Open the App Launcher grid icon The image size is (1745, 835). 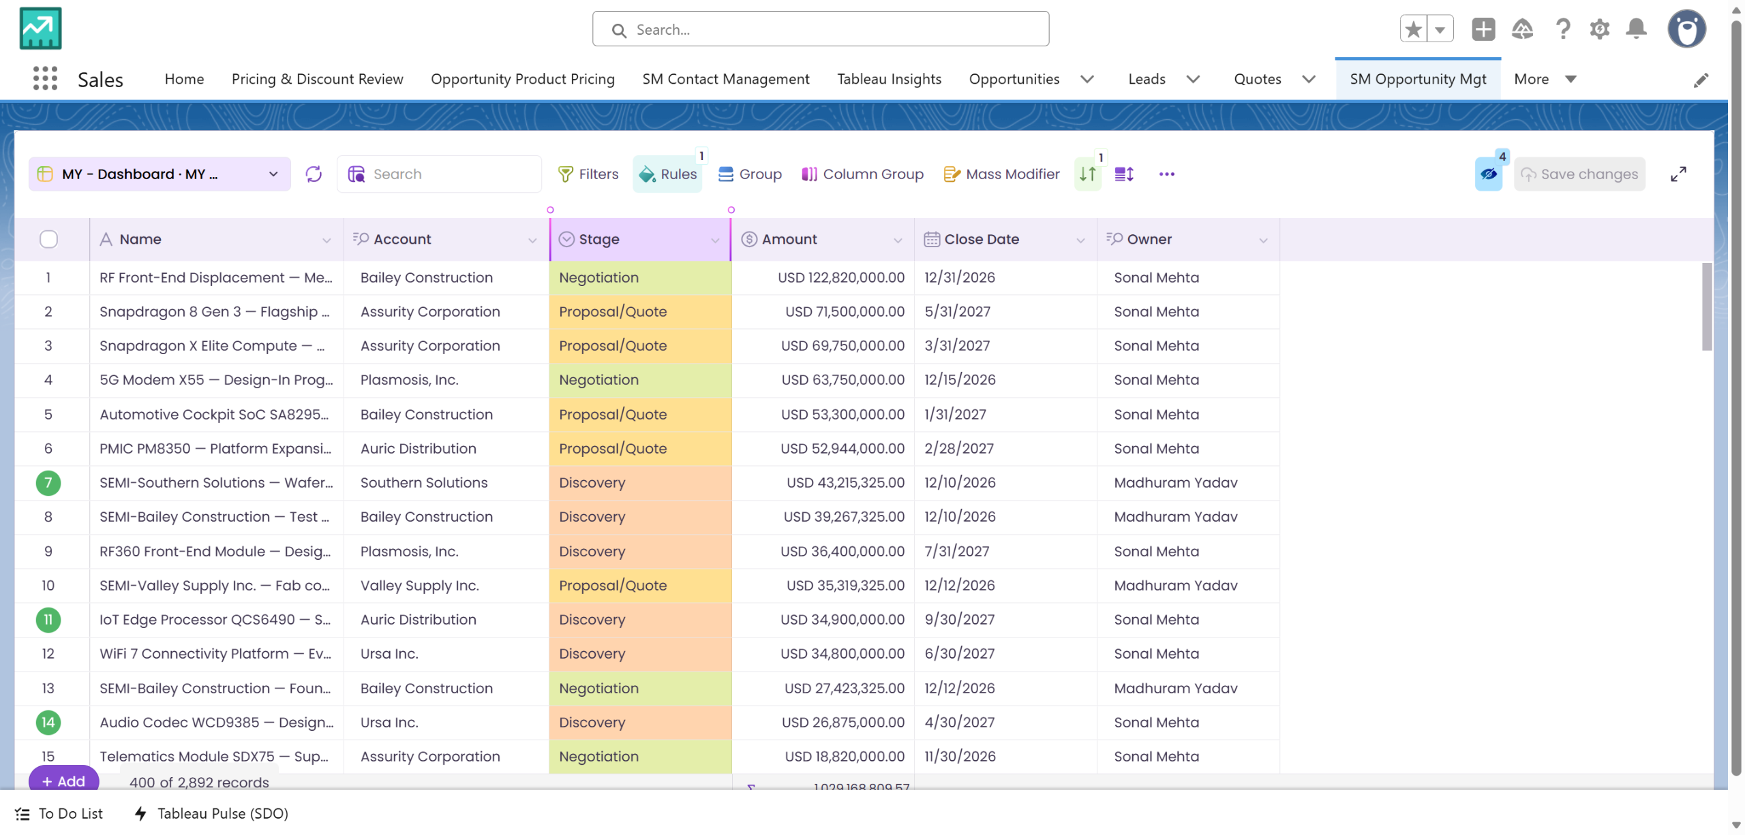pyautogui.click(x=45, y=79)
